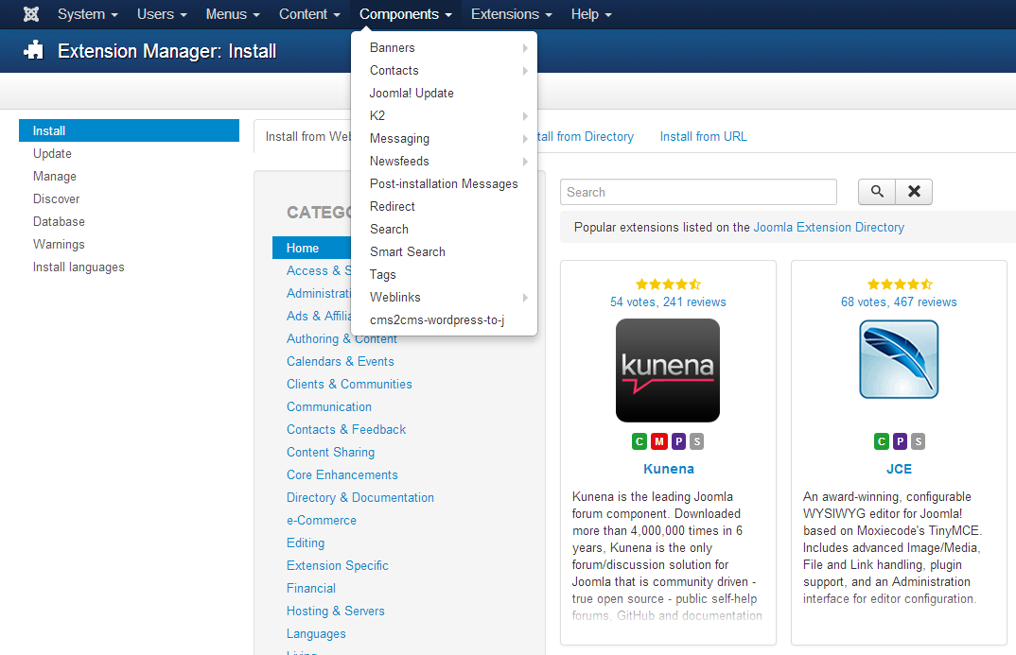Open the Content menu
1016x655 pixels.
[309, 14]
